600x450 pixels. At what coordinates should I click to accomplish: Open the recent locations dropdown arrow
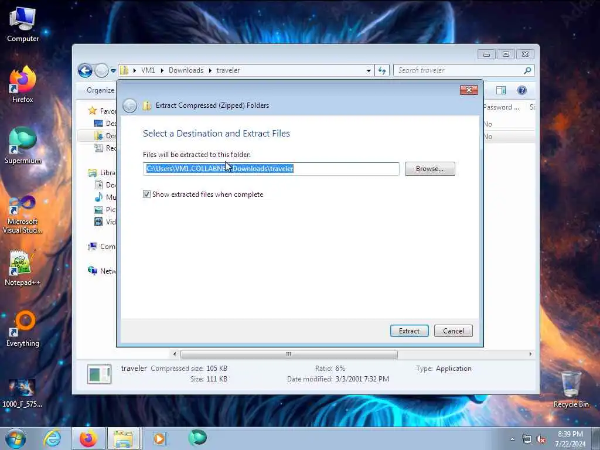click(113, 71)
